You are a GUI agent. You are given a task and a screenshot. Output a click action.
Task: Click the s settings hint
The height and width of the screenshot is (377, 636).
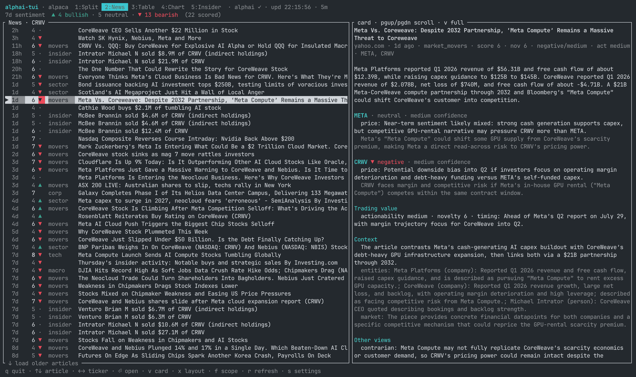click(304, 371)
